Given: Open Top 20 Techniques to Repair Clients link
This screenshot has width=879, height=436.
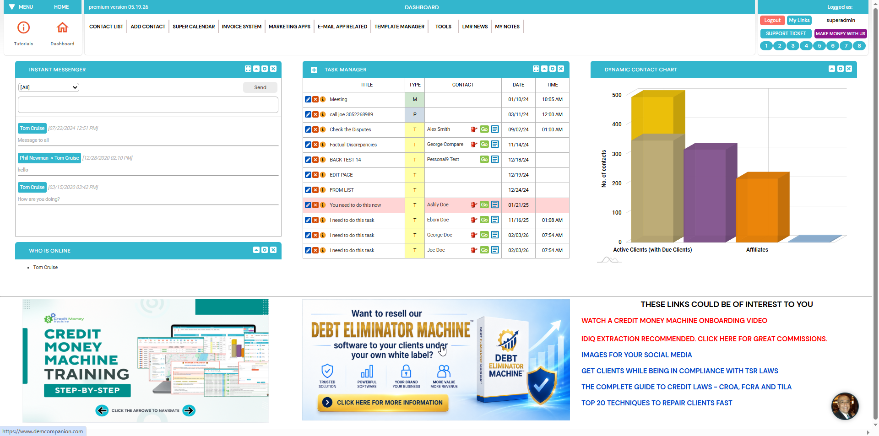Looking at the screenshot, I should 657,403.
